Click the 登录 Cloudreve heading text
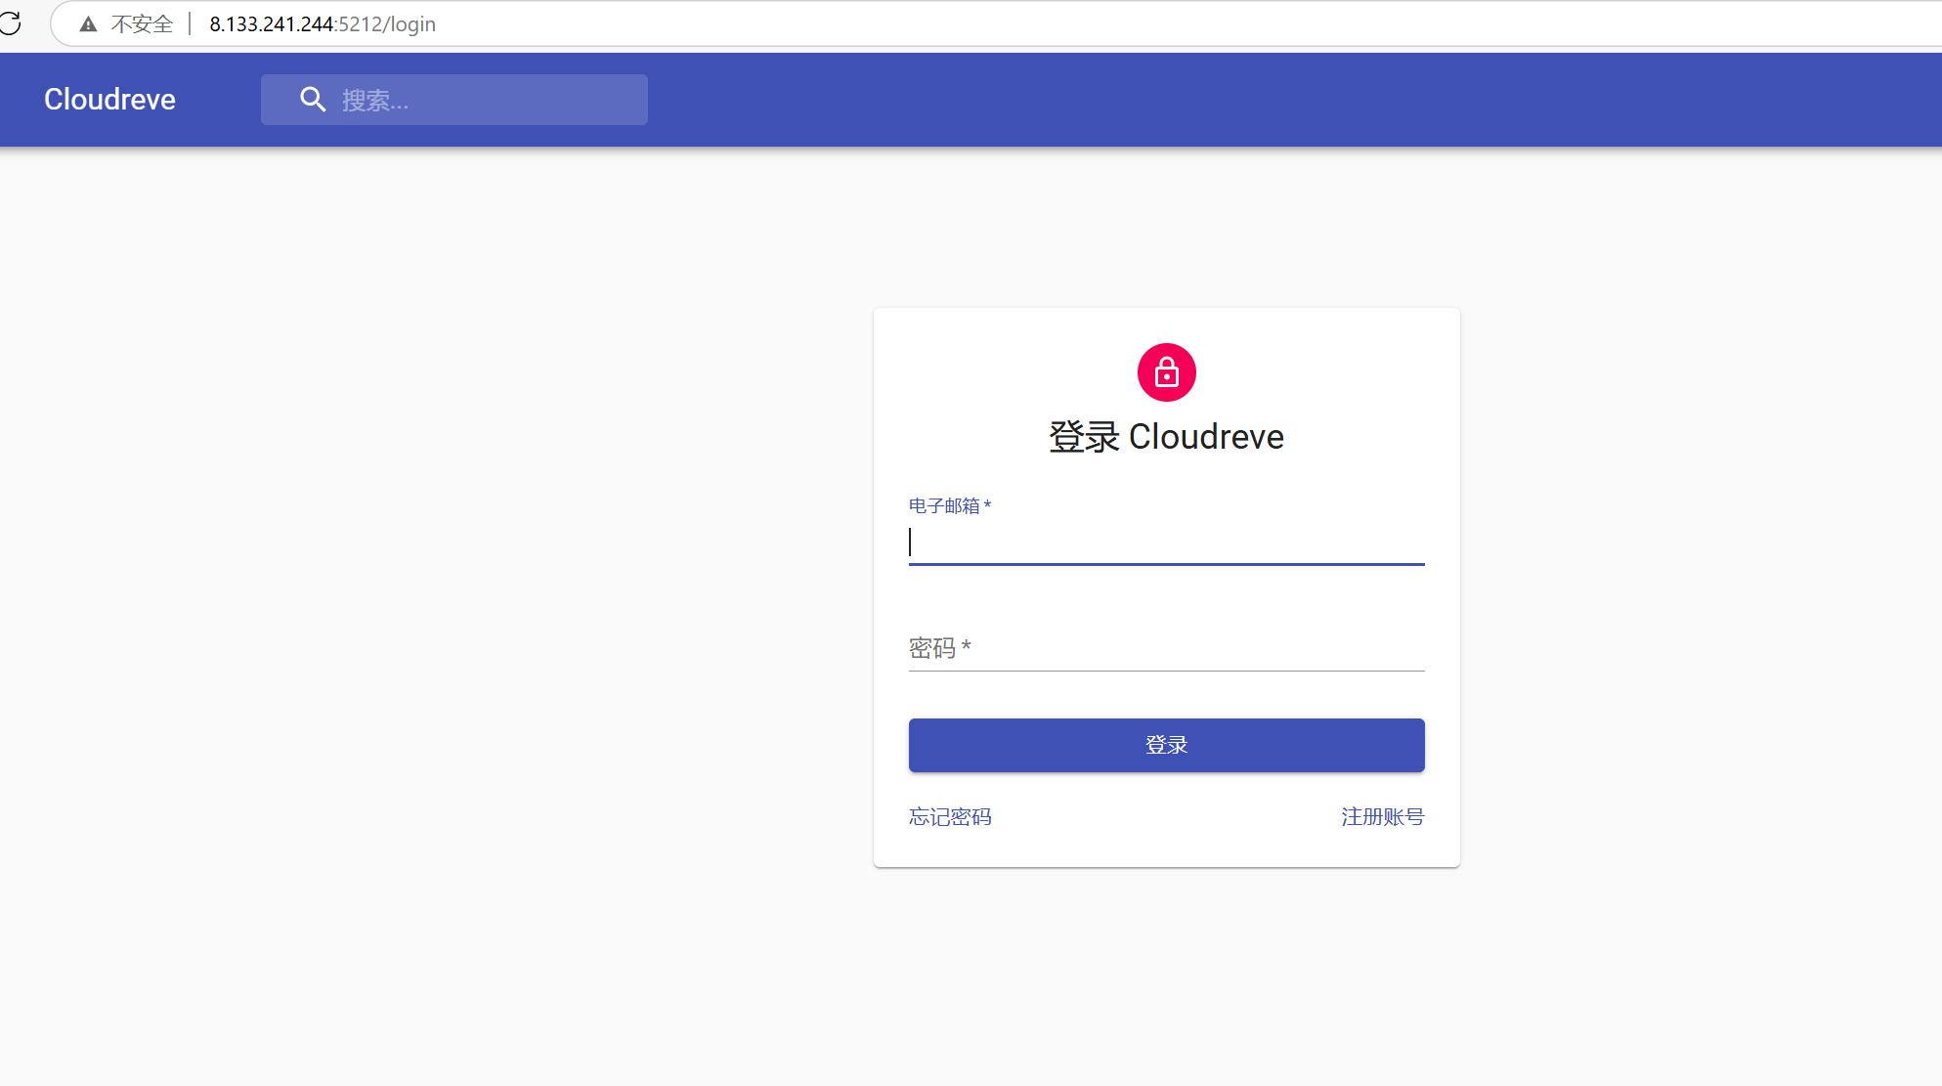Screen dimensions: 1942x1086 (1166, 437)
